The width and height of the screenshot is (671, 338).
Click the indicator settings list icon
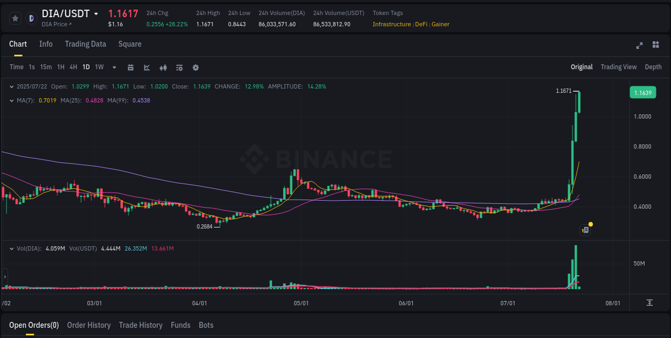click(179, 67)
